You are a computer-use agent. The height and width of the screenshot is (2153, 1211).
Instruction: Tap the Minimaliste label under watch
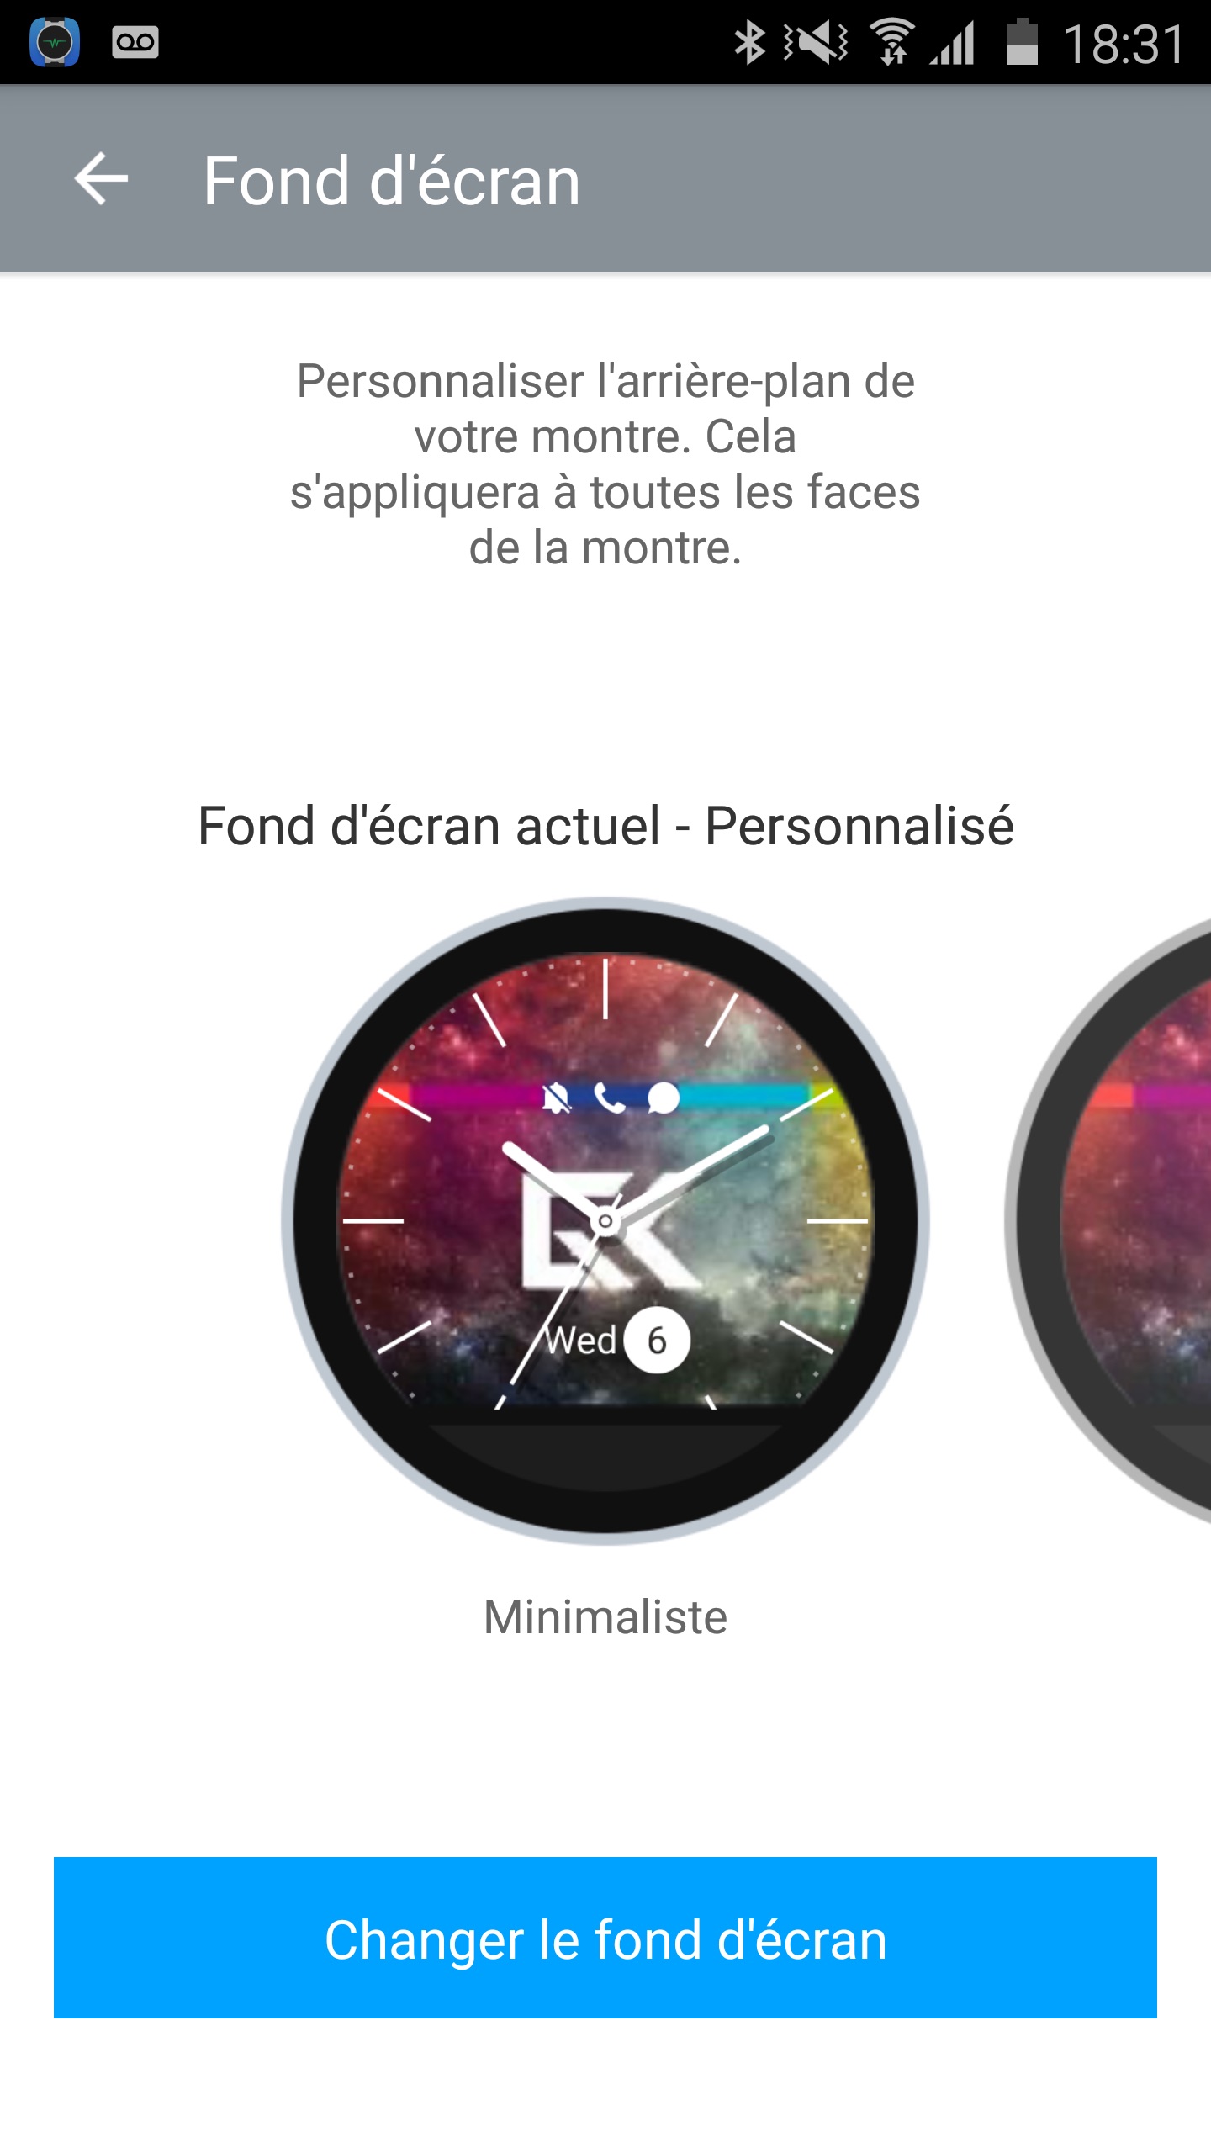click(605, 1616)
